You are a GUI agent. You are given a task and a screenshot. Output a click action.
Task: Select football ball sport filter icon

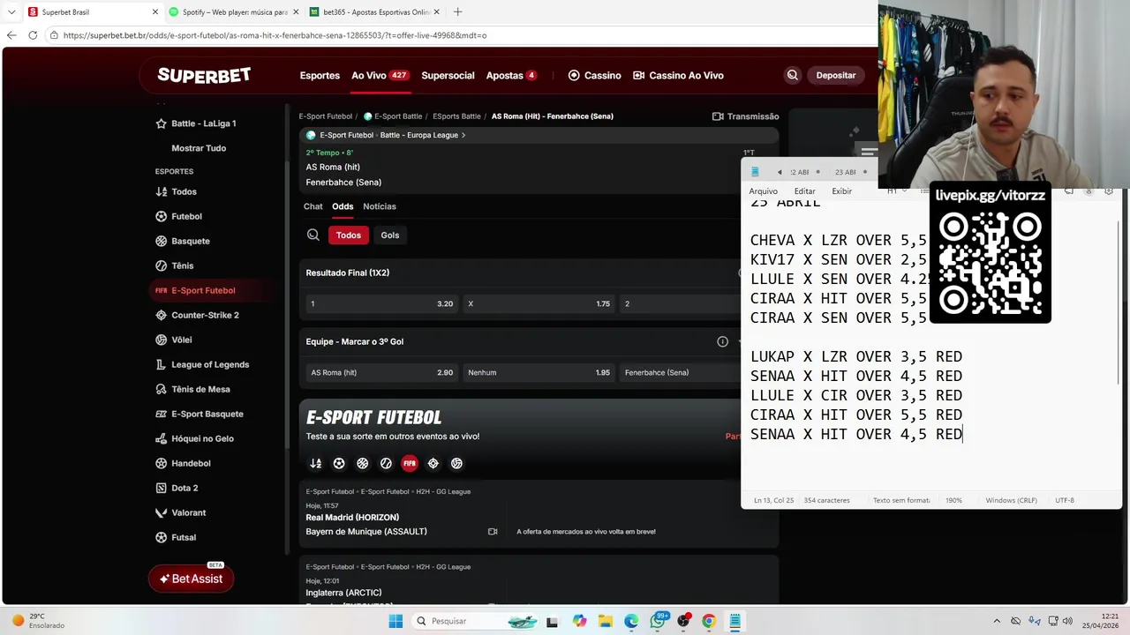point(339,463)
